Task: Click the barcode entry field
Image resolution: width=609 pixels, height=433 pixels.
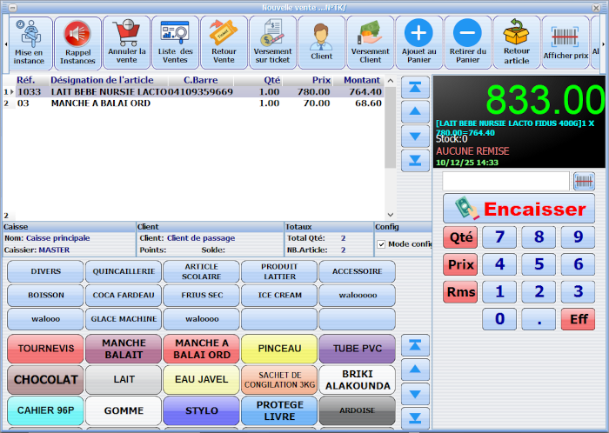Action: pyautogui.click(x=505, y=181)
